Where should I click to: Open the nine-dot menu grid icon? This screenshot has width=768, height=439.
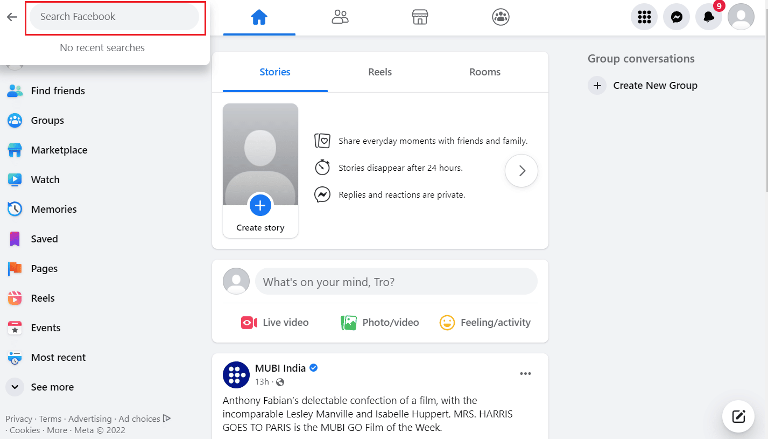pyautogui.click(x=644, y=17)
